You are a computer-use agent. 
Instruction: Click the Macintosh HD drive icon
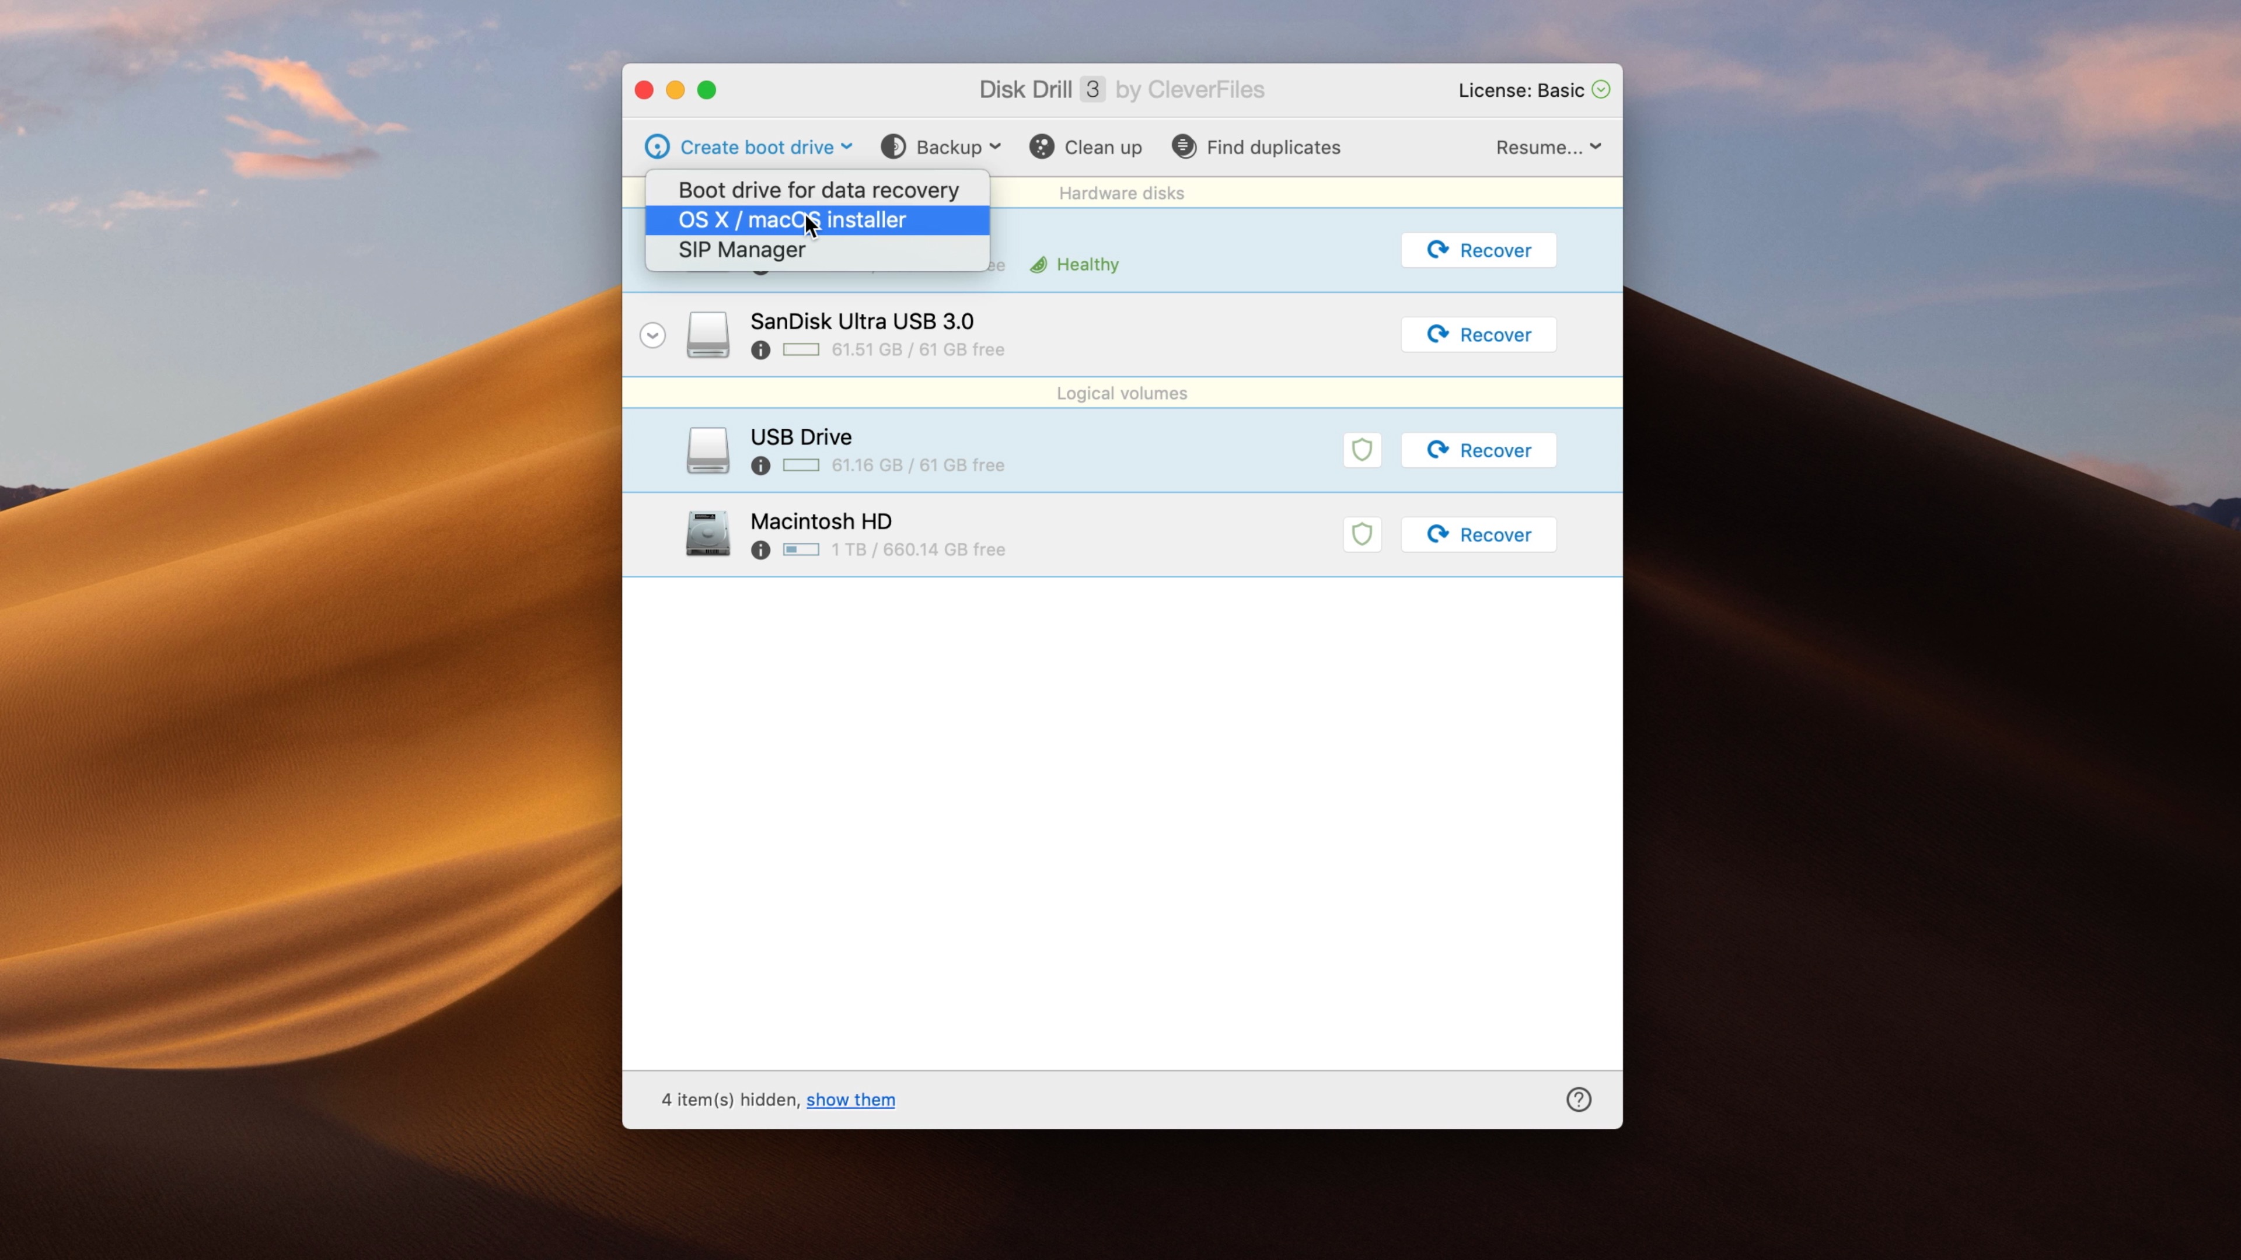coord(707,534)
